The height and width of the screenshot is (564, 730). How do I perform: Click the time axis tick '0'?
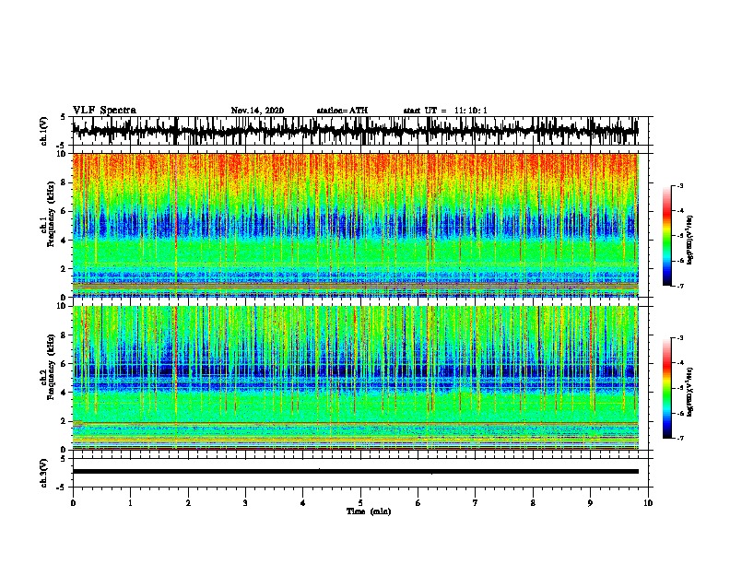pos(73,502)
